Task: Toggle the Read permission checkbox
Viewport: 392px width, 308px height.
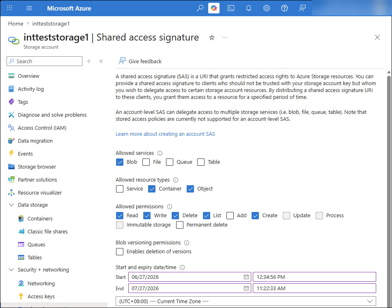Action: coord(120,216)
